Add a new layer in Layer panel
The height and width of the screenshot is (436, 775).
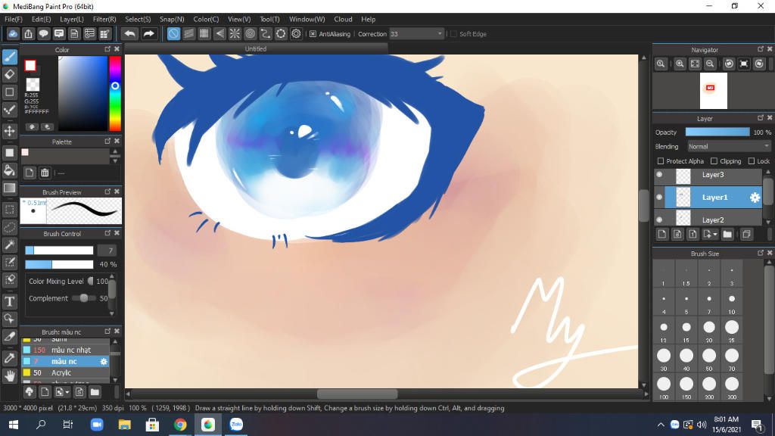point(662,235)
